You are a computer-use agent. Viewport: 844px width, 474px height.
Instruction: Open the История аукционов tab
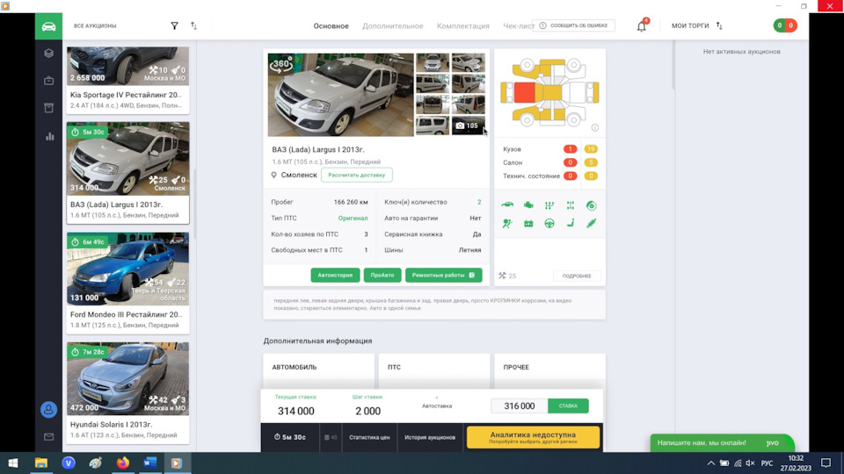(x=430, y=437)
